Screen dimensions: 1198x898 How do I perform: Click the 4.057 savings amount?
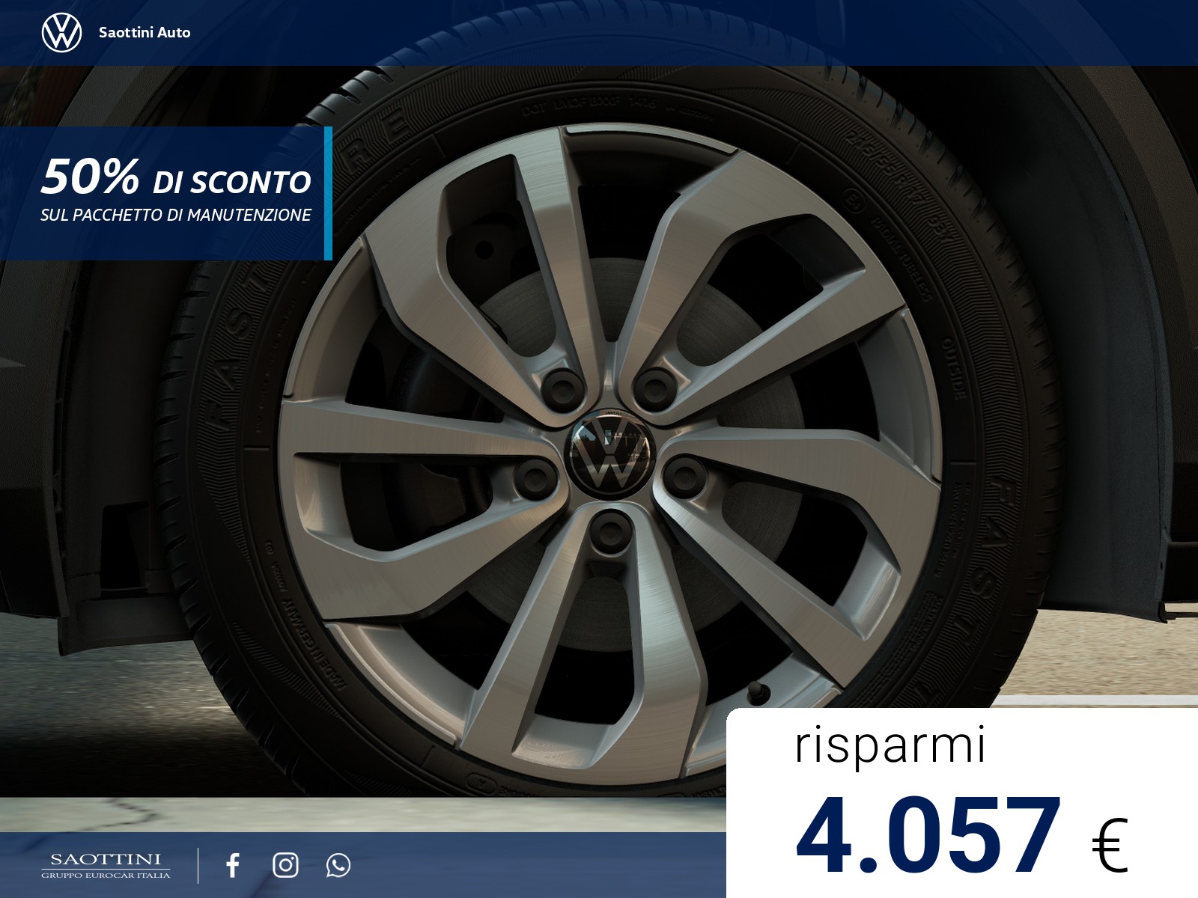pyautogui.click(x=928, y=835)
